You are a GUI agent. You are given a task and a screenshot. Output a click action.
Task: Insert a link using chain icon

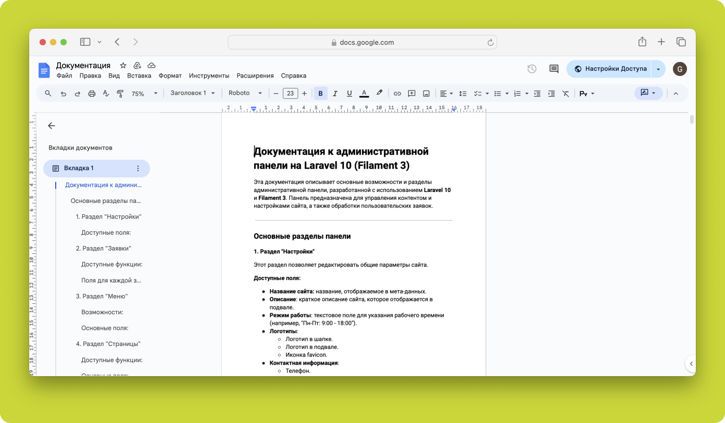[x=397, y=94]
